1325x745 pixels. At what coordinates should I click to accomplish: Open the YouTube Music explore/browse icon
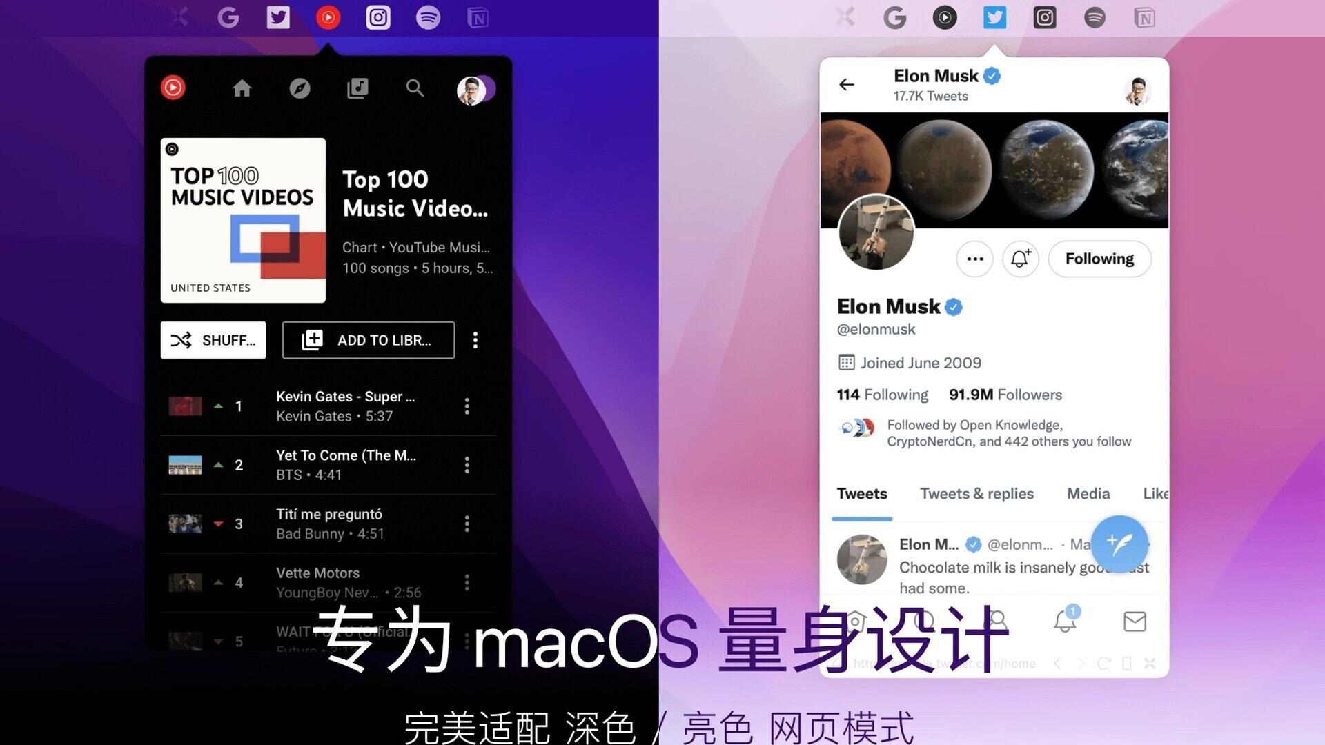[x=300, y=88]
